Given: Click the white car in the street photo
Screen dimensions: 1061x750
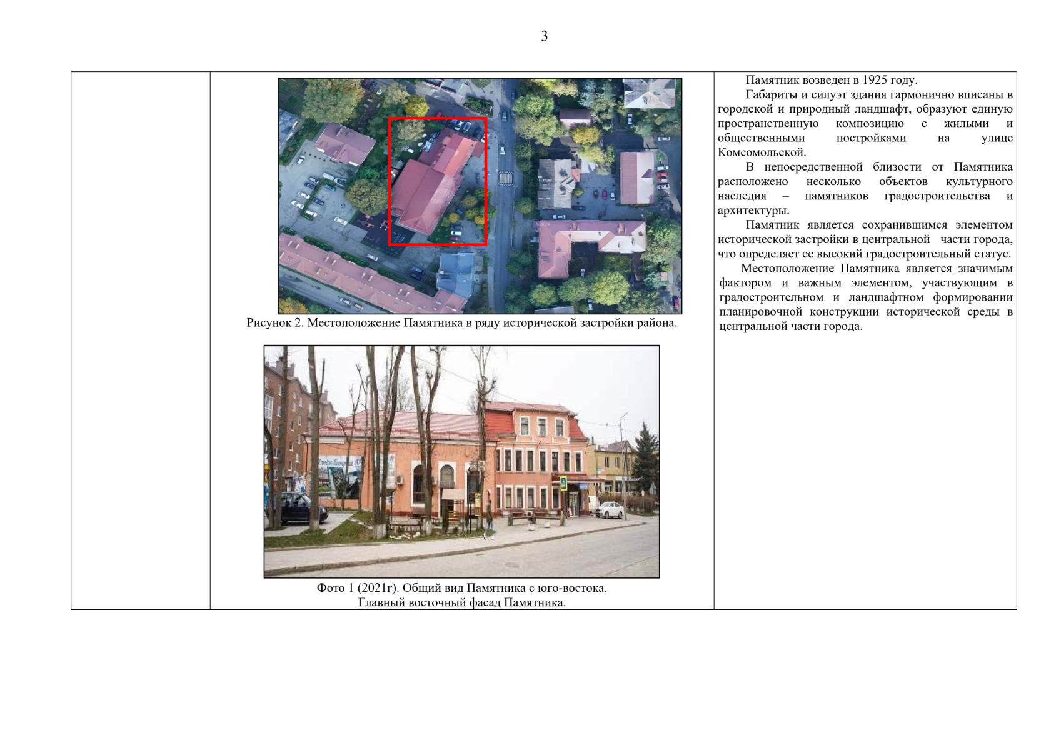Looking at the screenshot, I should [x=610, y=510].
